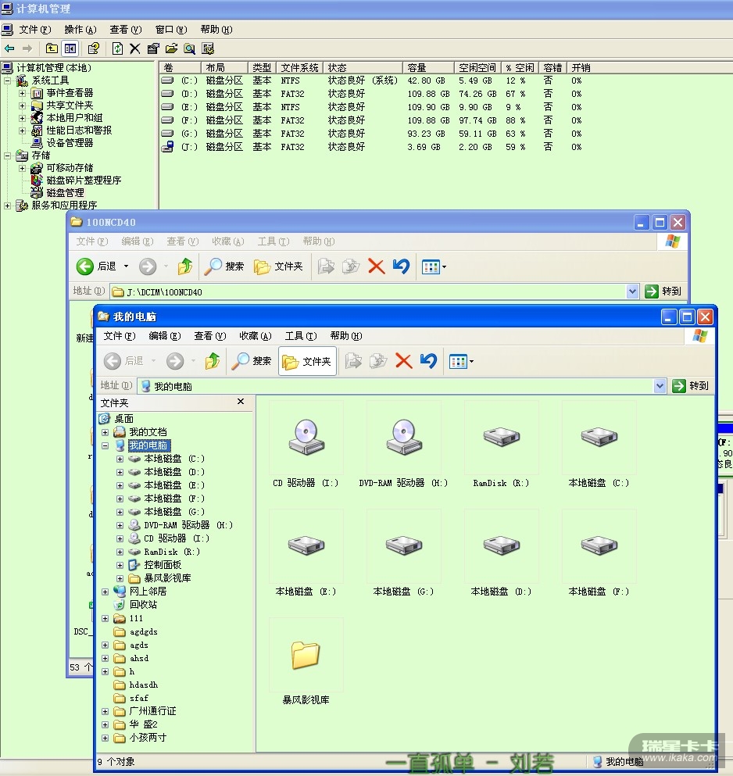Open the 工具(T) menu in My Computer
Screen dimensions: 733x776
[300, 336]
